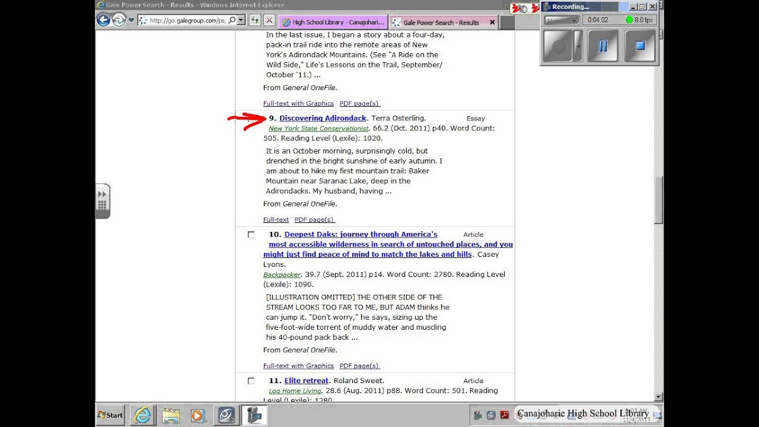The image size is (759, 427).
Task: Open Elite retreat article link
Action: click(306, 381)
